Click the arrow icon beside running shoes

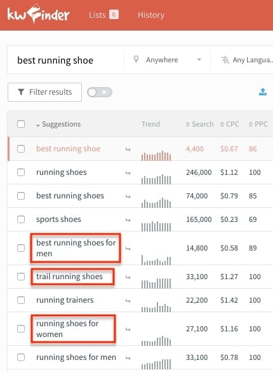[128, 173]
